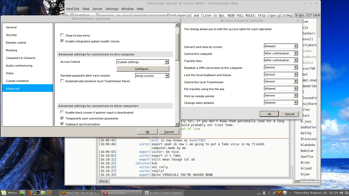Open the Access Control dropdown

click(x=143, y=62)
